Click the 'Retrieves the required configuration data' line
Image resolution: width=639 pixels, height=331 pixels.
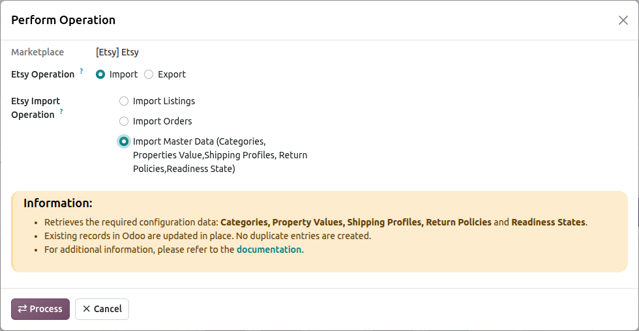(316, 222)
